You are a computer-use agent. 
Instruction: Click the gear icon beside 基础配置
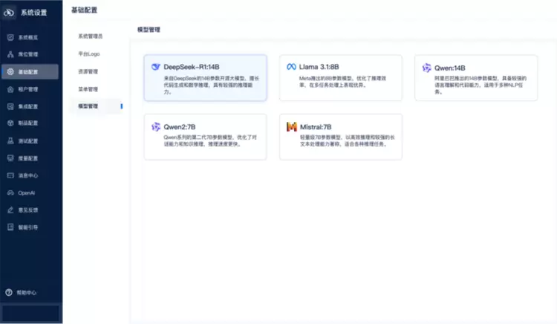click(x=10, y=72)
